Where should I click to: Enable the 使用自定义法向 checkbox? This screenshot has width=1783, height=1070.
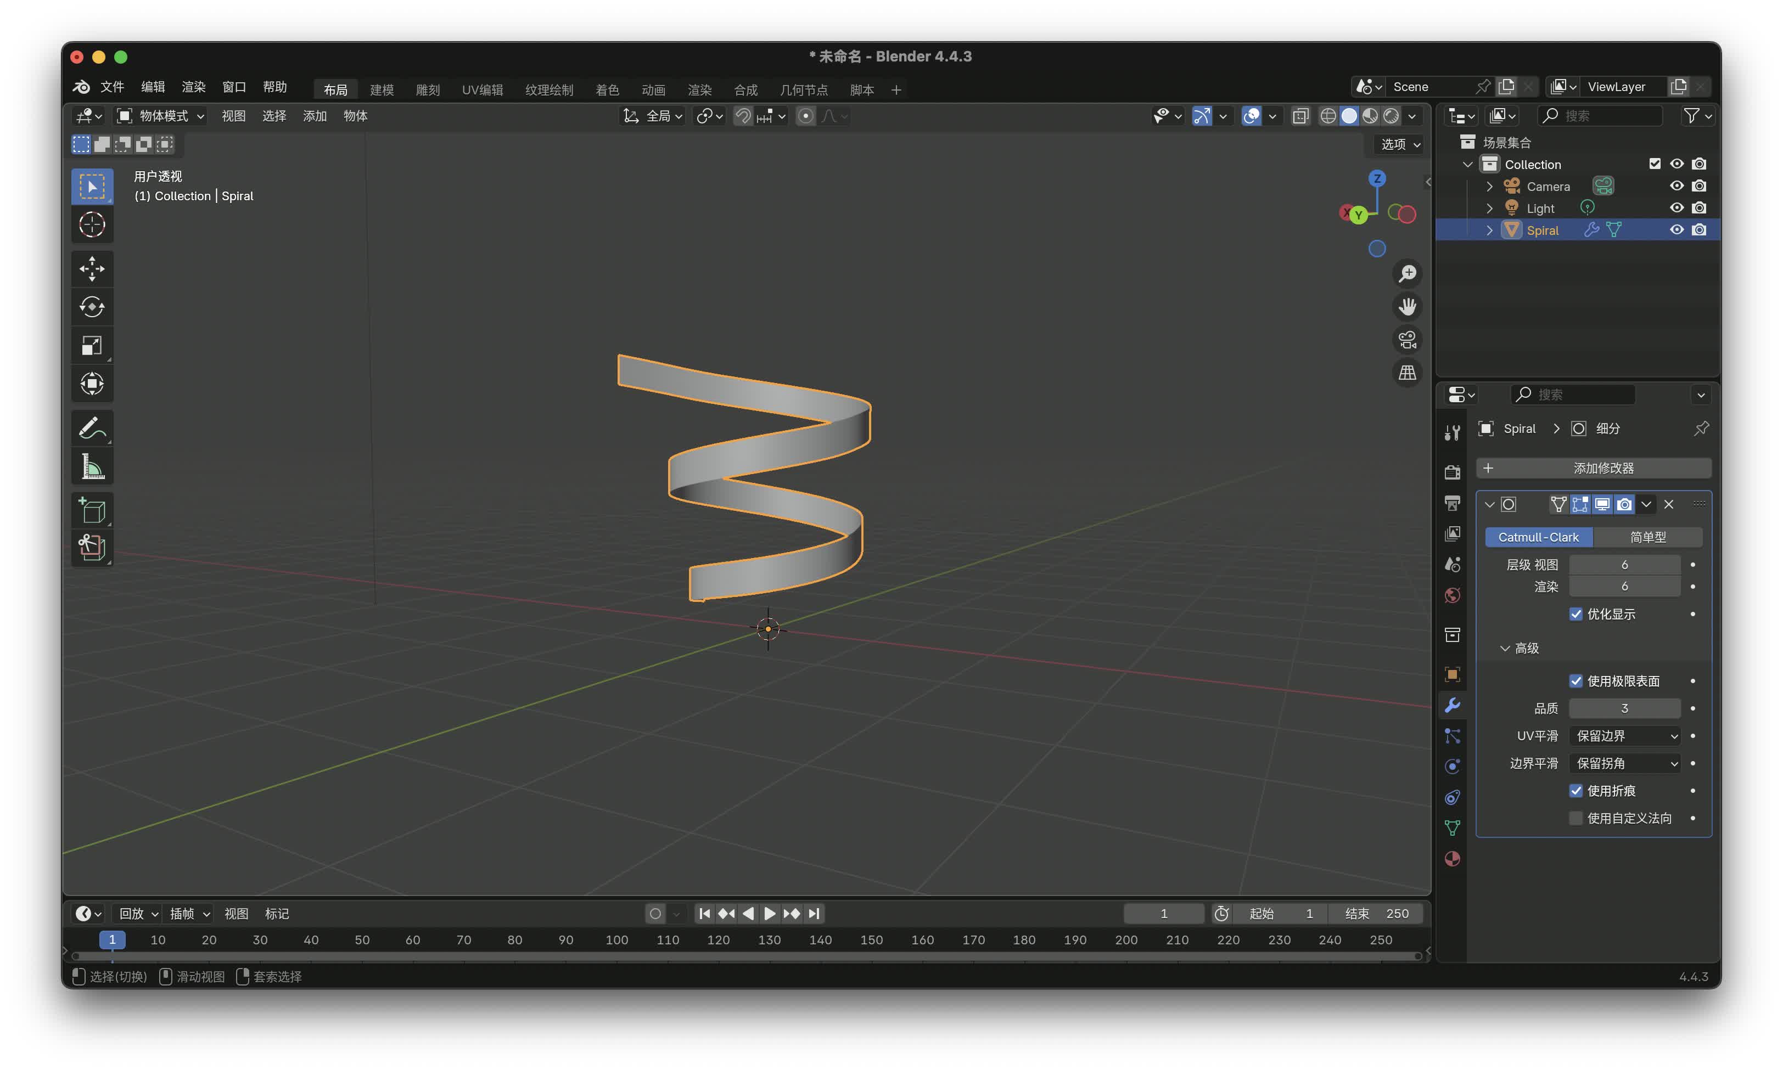(x=1575, y=818)
